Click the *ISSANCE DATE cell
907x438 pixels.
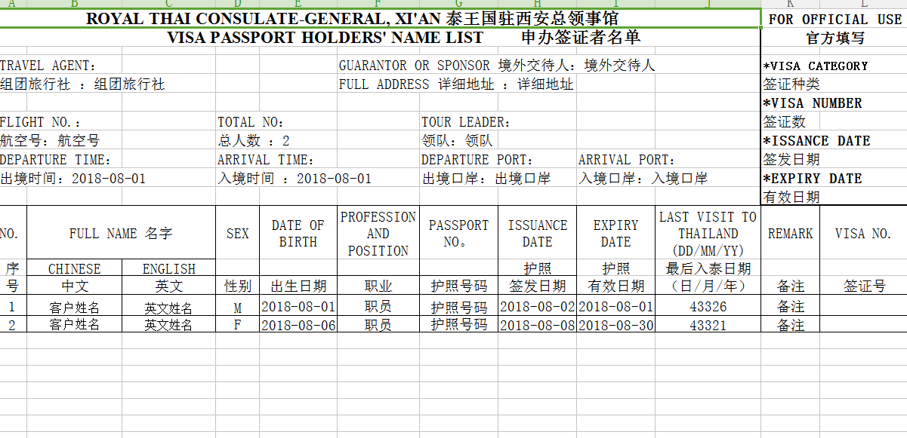pos(816,141)
